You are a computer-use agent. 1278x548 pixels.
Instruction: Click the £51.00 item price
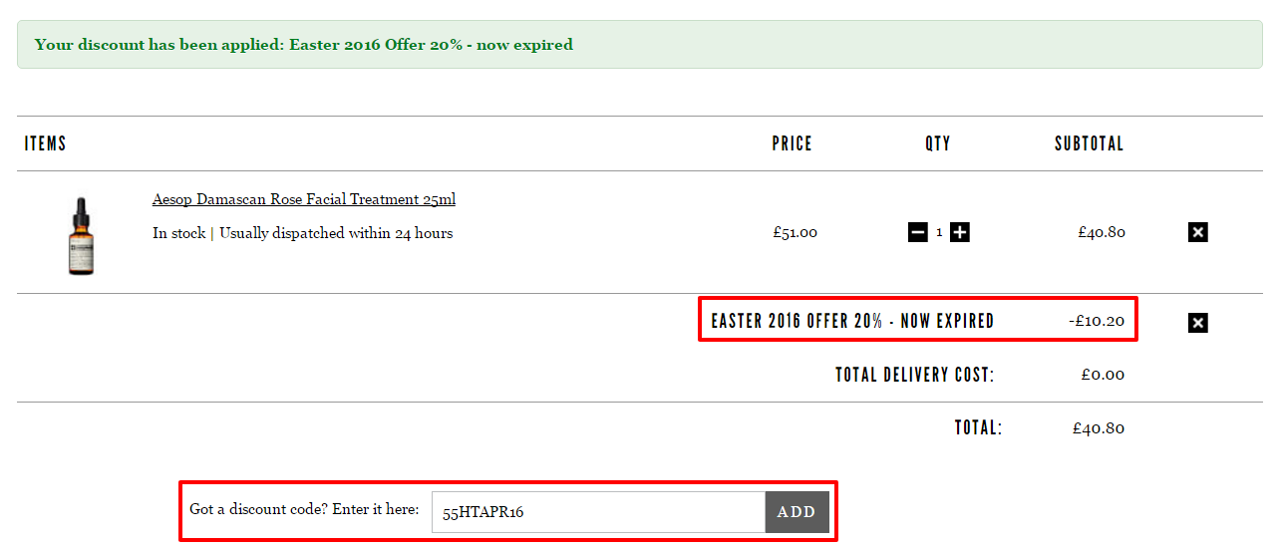(795, 232)
